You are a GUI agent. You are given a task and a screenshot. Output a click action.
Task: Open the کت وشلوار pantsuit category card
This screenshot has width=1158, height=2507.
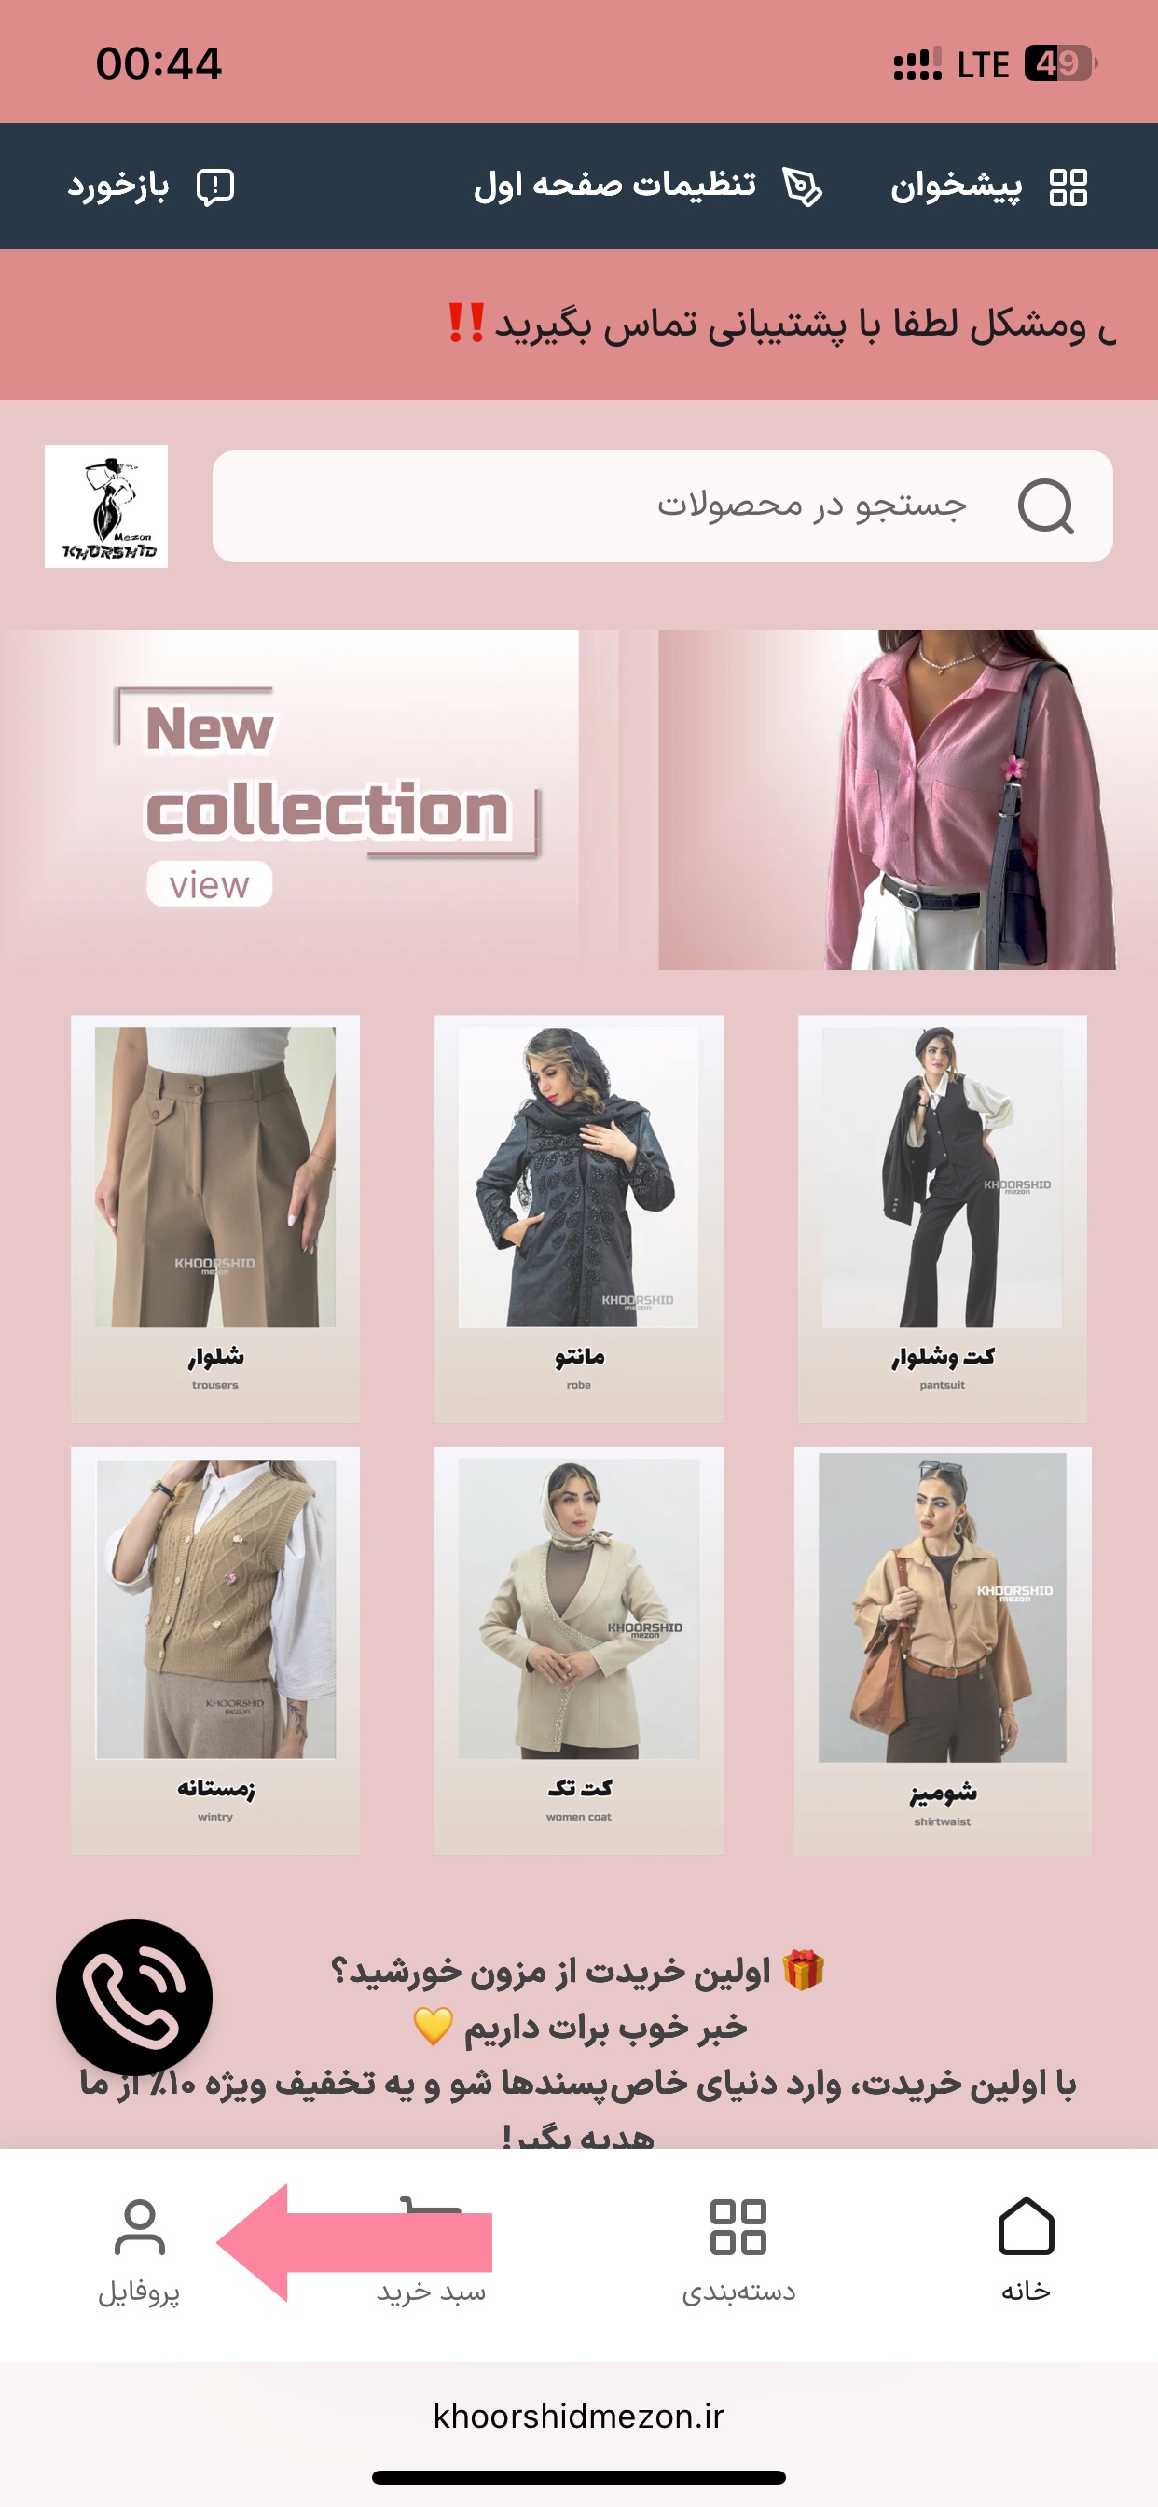(942, 1218)
